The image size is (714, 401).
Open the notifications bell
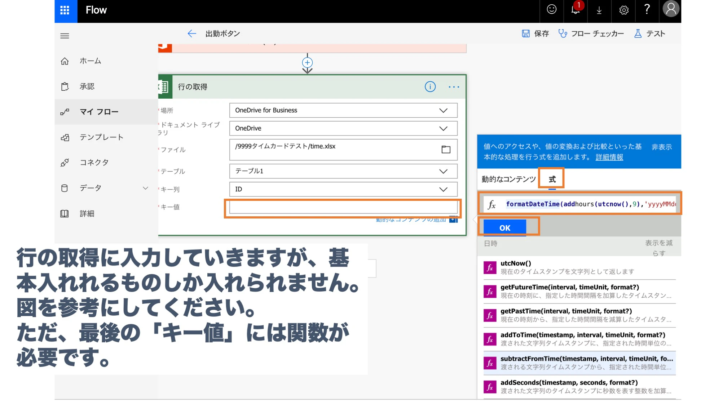(x=575, y=10)
